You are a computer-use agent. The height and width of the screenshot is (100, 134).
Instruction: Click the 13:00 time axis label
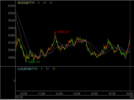[77, 94]
